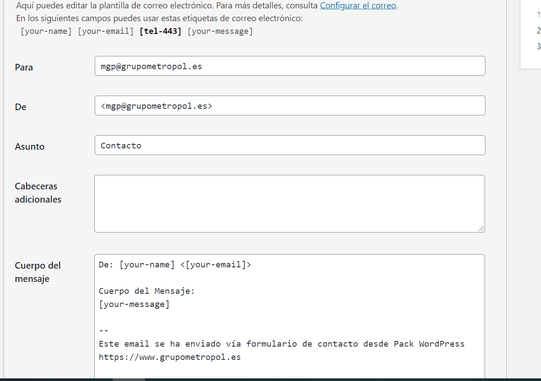Click the [your-email] mail tag
The image size is (541, 381).
coord(106,31)
